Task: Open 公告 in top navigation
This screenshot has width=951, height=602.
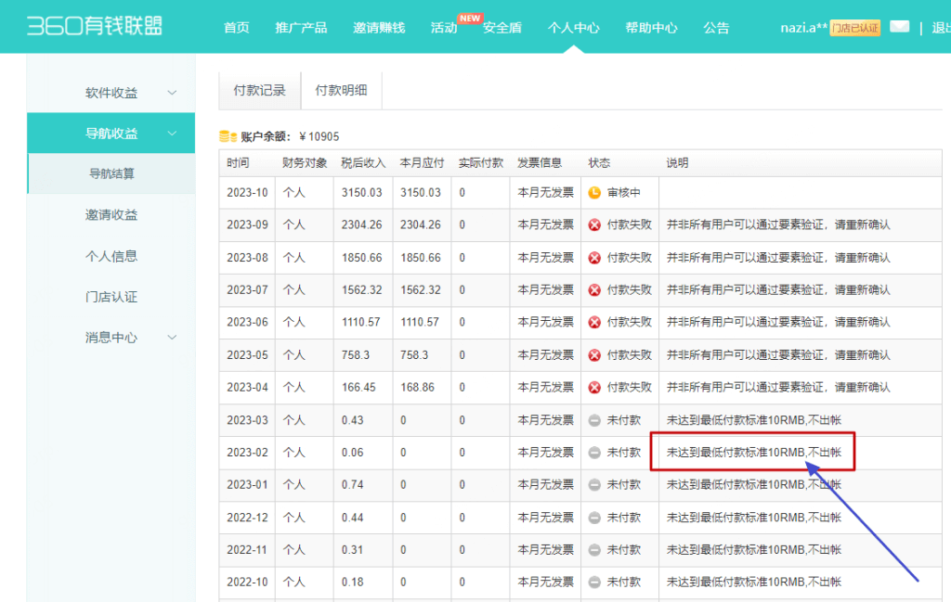Action: coord(716,28)
